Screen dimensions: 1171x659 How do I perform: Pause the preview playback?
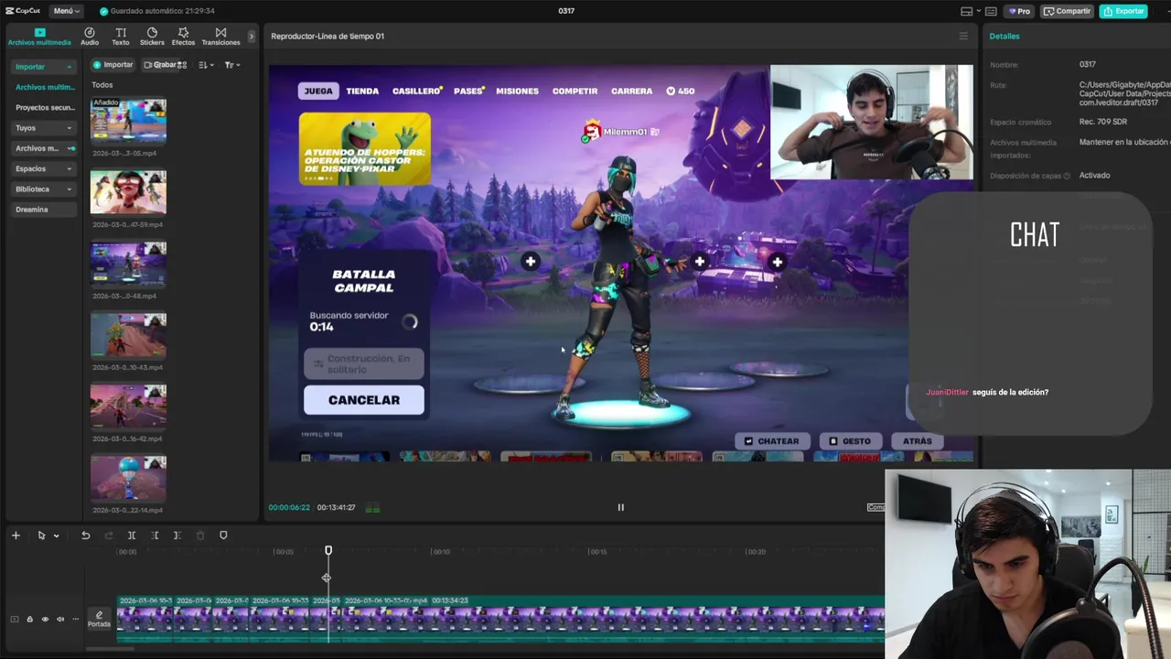(x=620, y=507)
